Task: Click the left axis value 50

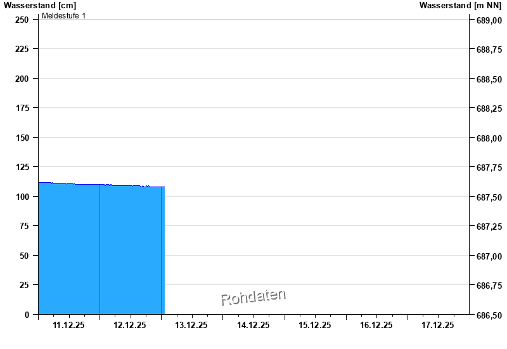Action: pos(24,256)
